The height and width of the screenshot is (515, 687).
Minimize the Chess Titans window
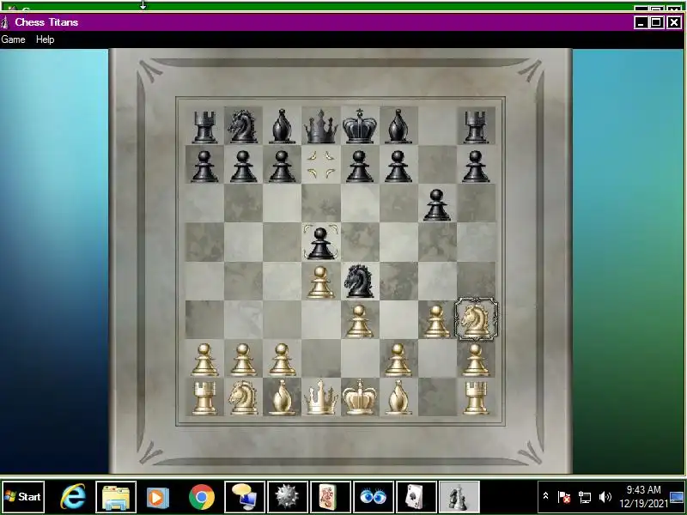(x=641, y=22)
